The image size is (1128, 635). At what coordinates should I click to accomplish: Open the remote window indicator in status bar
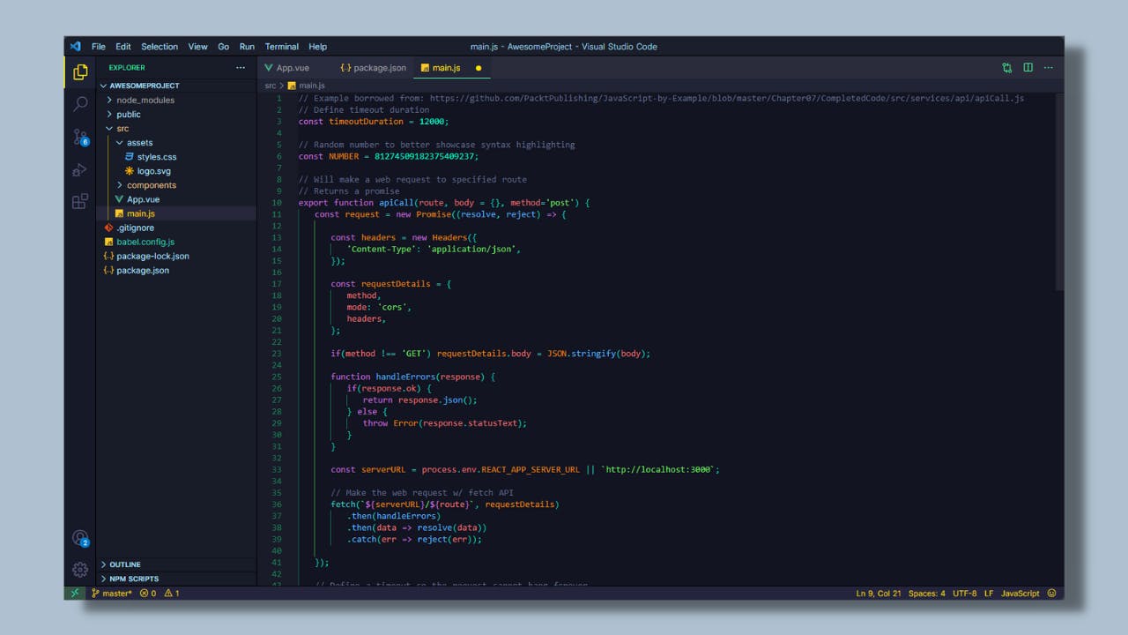pyautogui.click(x=75, y=594)
